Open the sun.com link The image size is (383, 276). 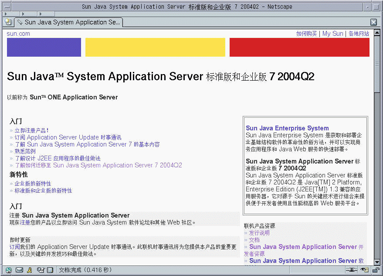coord(18,34)
